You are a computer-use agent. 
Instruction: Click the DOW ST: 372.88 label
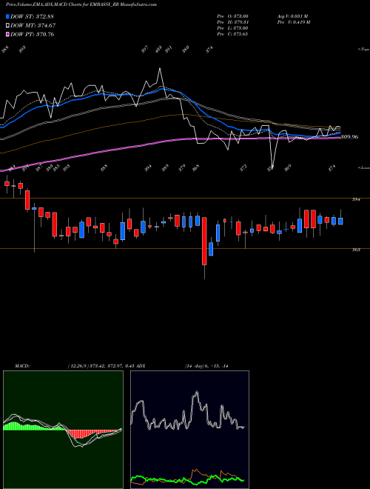(32, 16)
